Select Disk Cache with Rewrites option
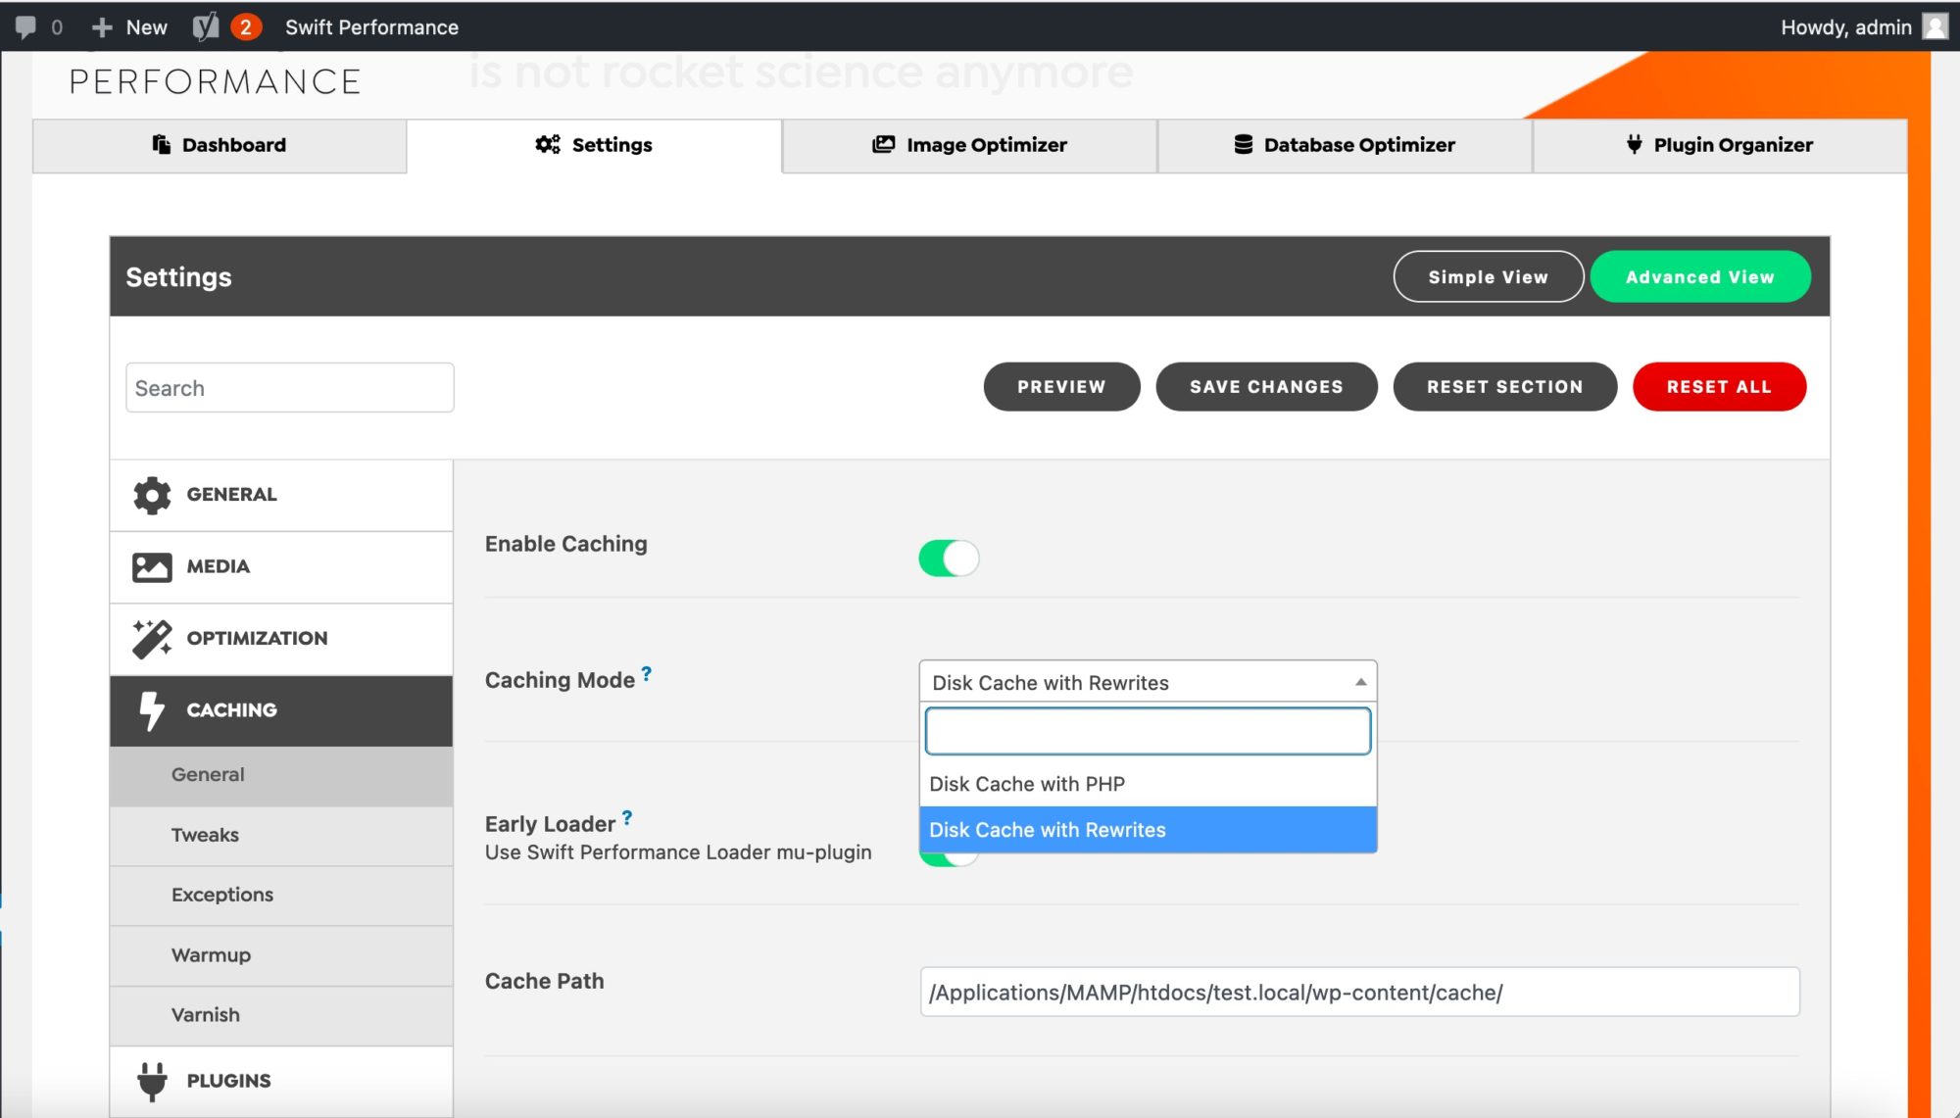The height and width of the screenshot is (1118, 1960). 1048,829
